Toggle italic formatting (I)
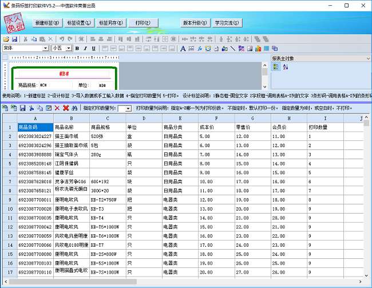Image resolution: width=372 pixels, height=288 pixels. [85, 49]
